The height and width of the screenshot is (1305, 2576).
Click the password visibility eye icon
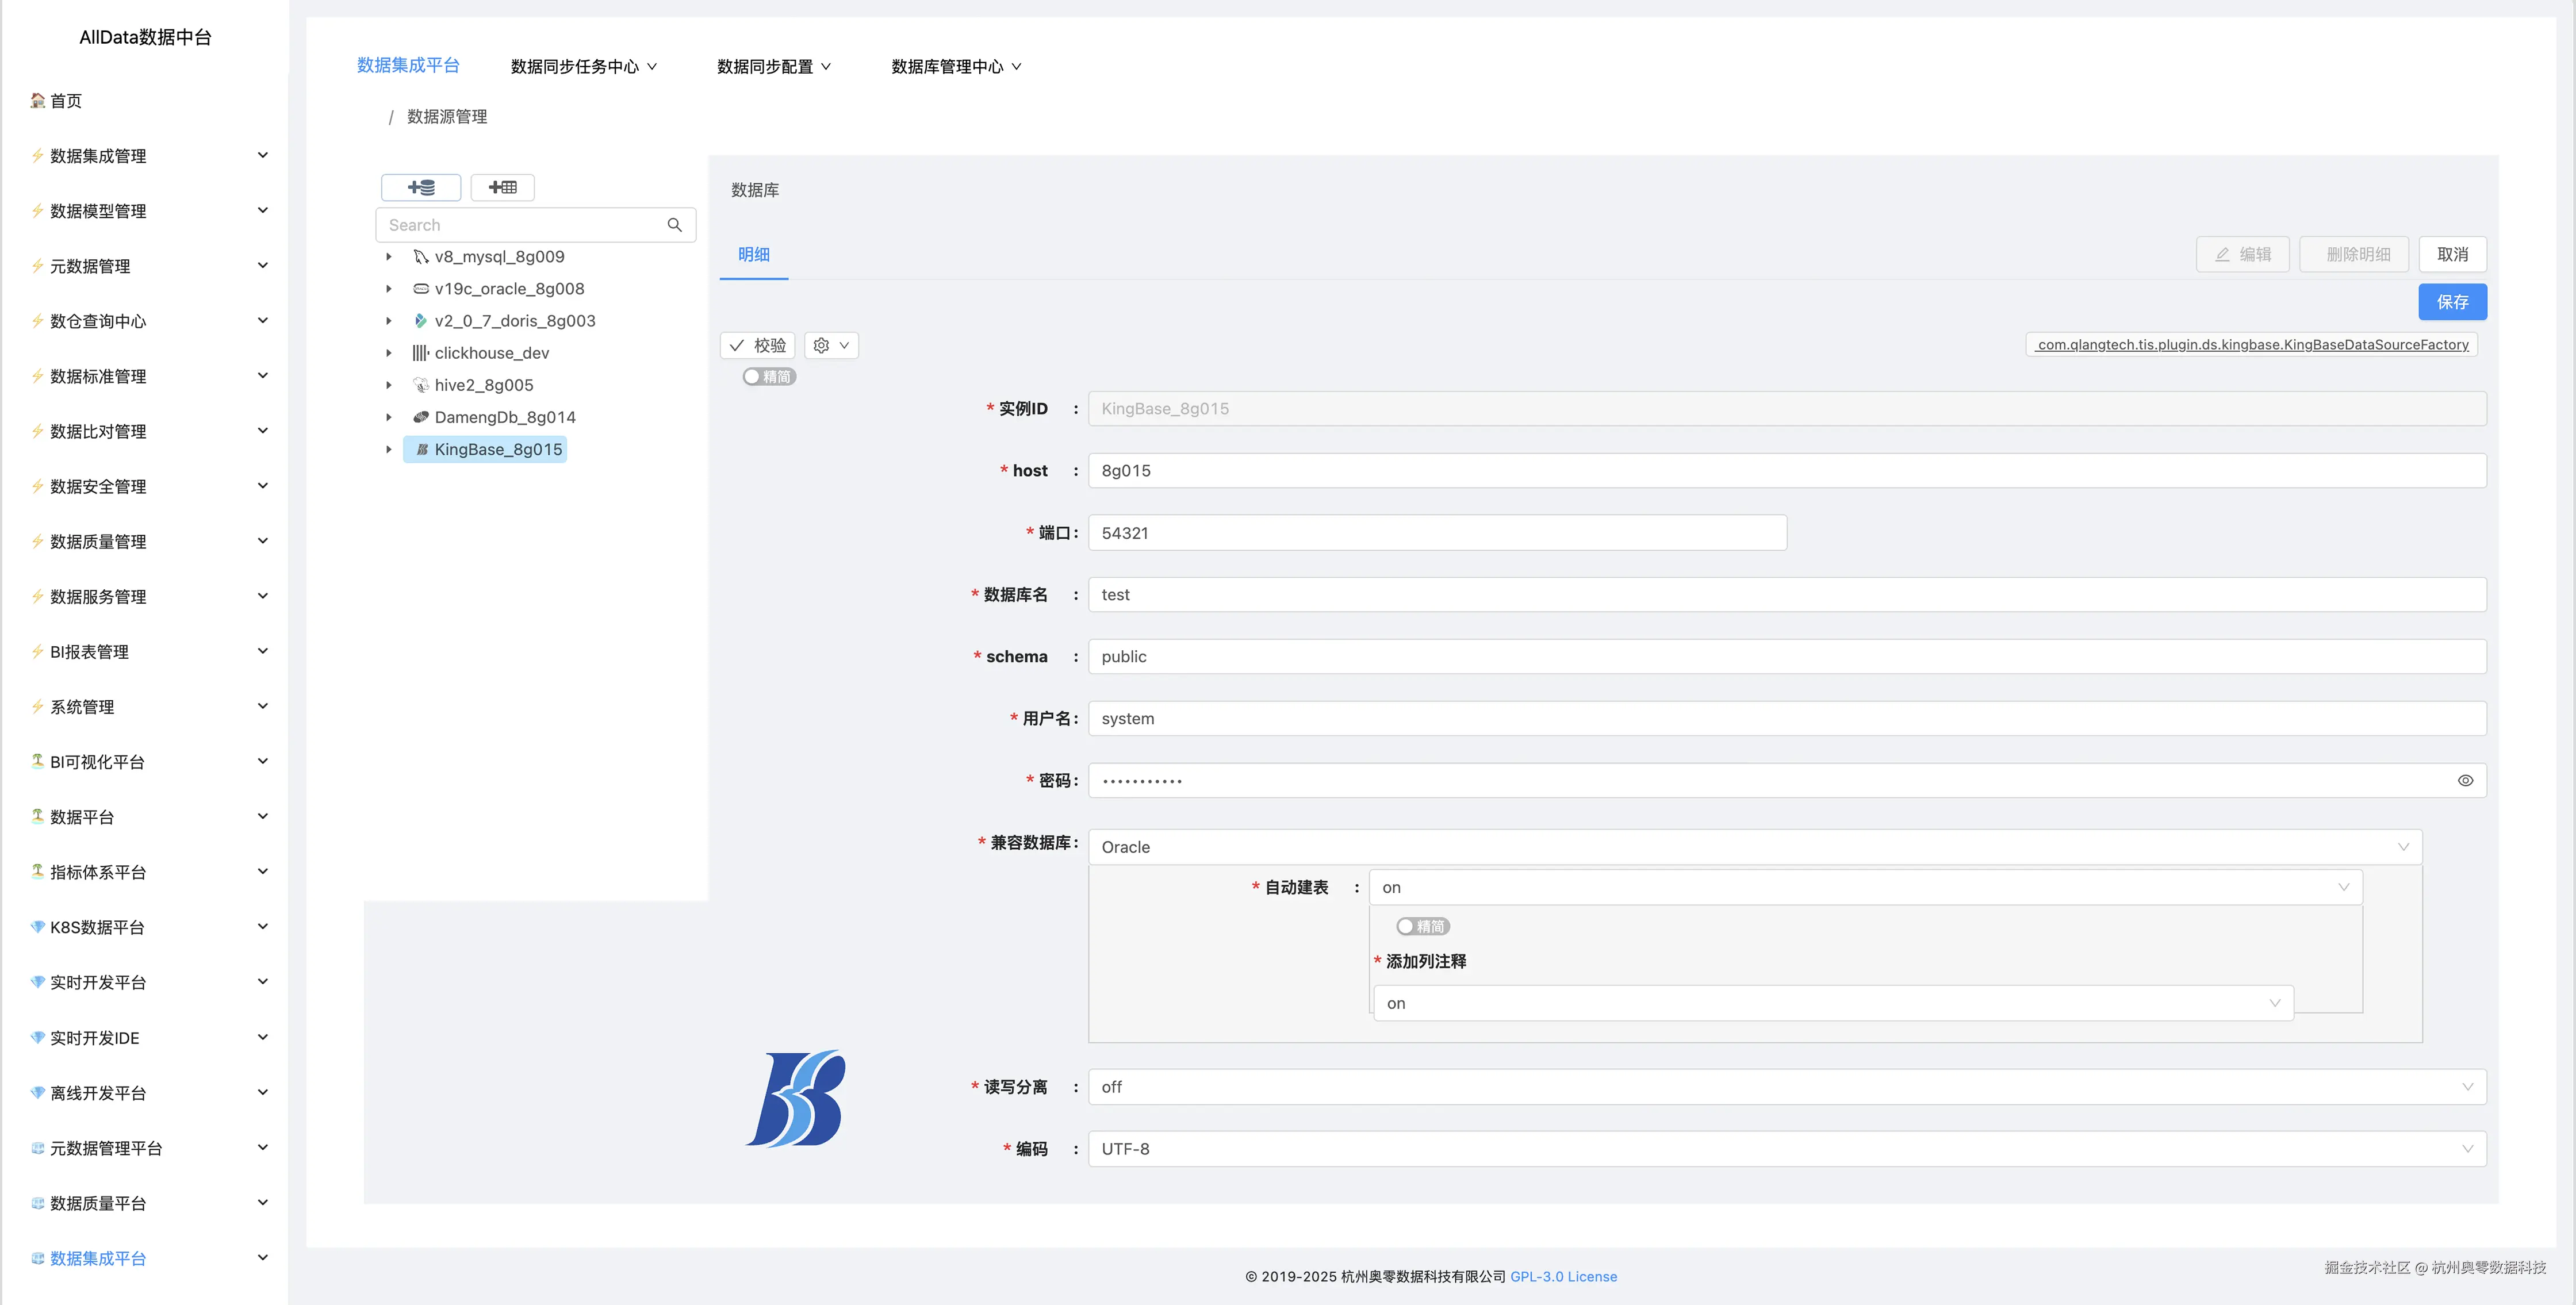2466,780
